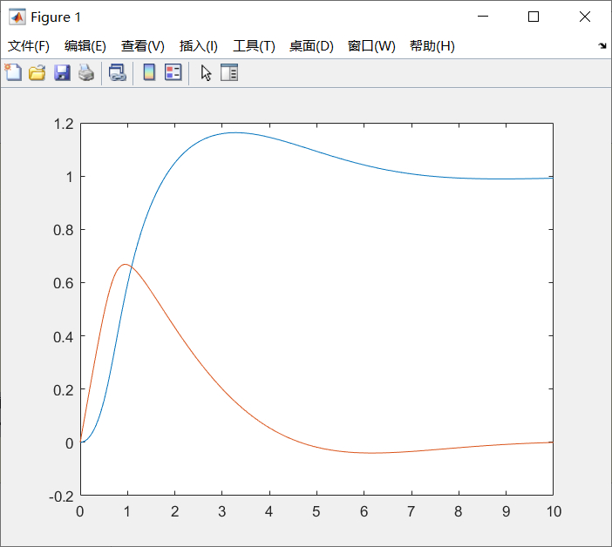Close the Figure 1 window

click(x=585, y=17)
